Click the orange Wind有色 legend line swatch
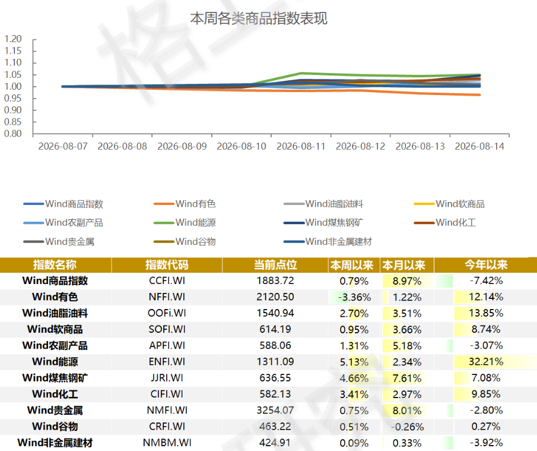This screenshot has height=451, width=537. 164,204
